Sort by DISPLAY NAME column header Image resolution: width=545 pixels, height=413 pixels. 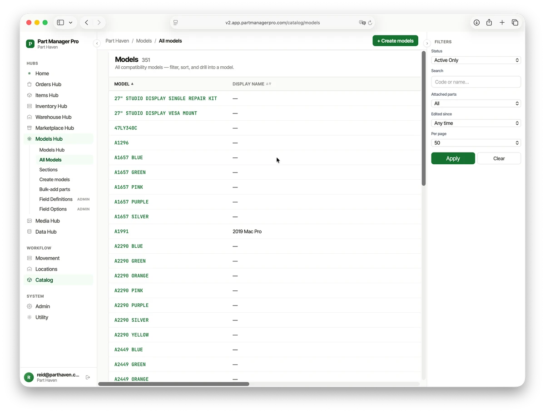(252, 84)
